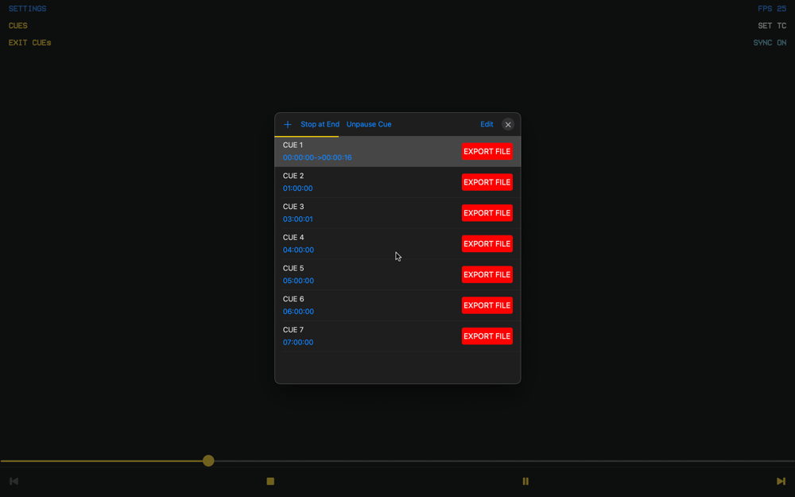Add a new cue with plus icon
This screenshot has height=497, width=795.
pos(288,124)
